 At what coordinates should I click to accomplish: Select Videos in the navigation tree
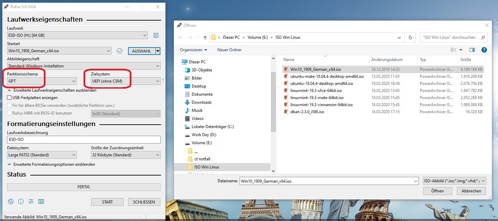point(194,119)
